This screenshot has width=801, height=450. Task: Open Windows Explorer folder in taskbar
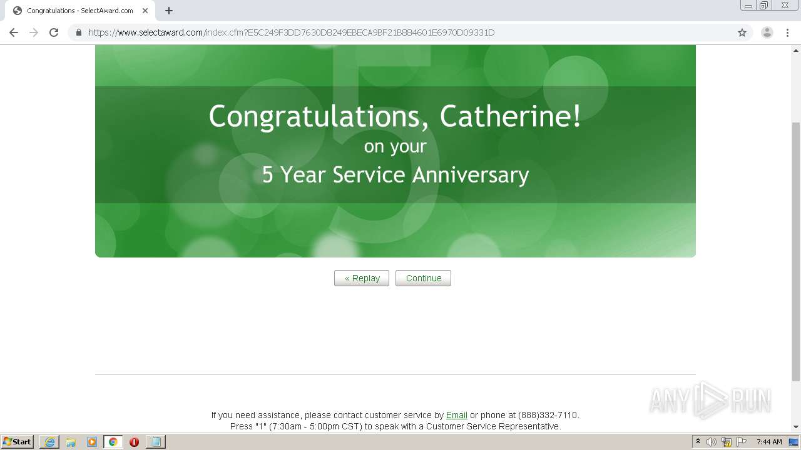(x=71, y=442)
